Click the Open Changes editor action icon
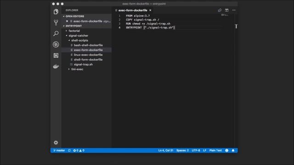This screenshot has width=294, height=165. [x=220, y=10]
